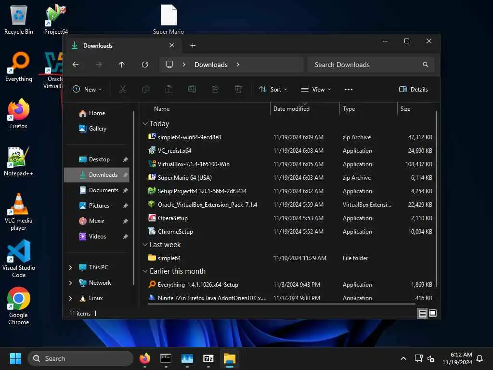493x370 pixels.
Task: Expand chevron after Downloads in address bar
Action: click(x=238, y=65)
